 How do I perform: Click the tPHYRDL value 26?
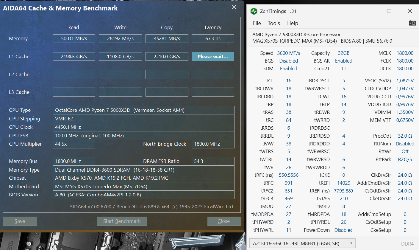tap(344, 222)
